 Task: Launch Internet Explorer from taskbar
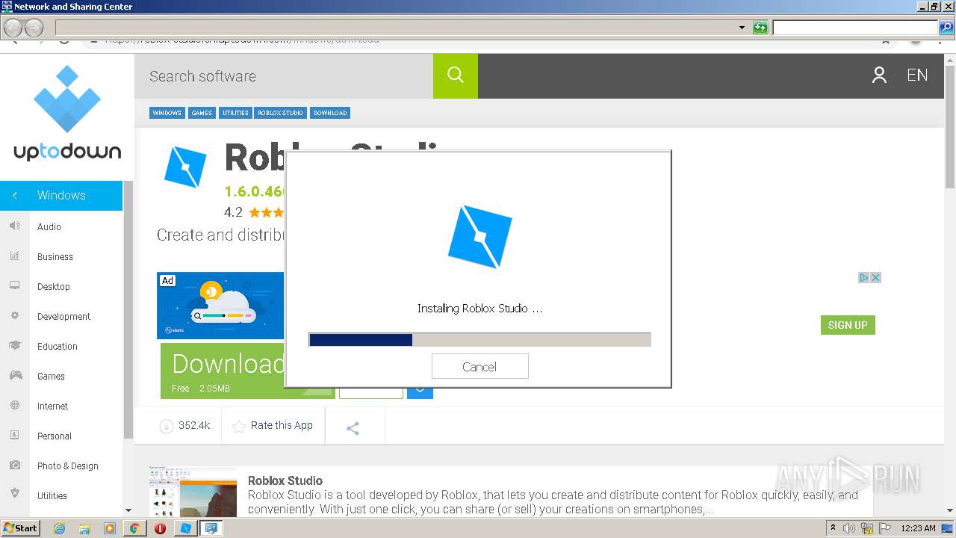coord(60,528)
